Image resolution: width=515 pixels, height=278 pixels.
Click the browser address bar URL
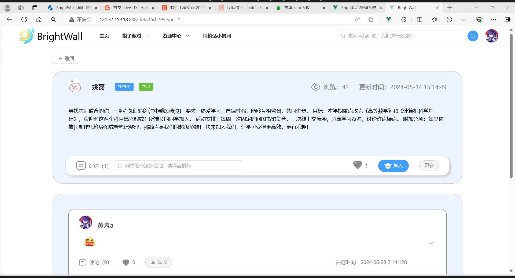(x=140, y=19)
